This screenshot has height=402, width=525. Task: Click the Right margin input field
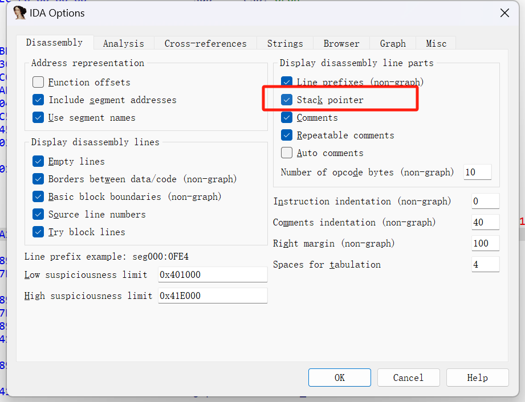[x=485, y=243]
